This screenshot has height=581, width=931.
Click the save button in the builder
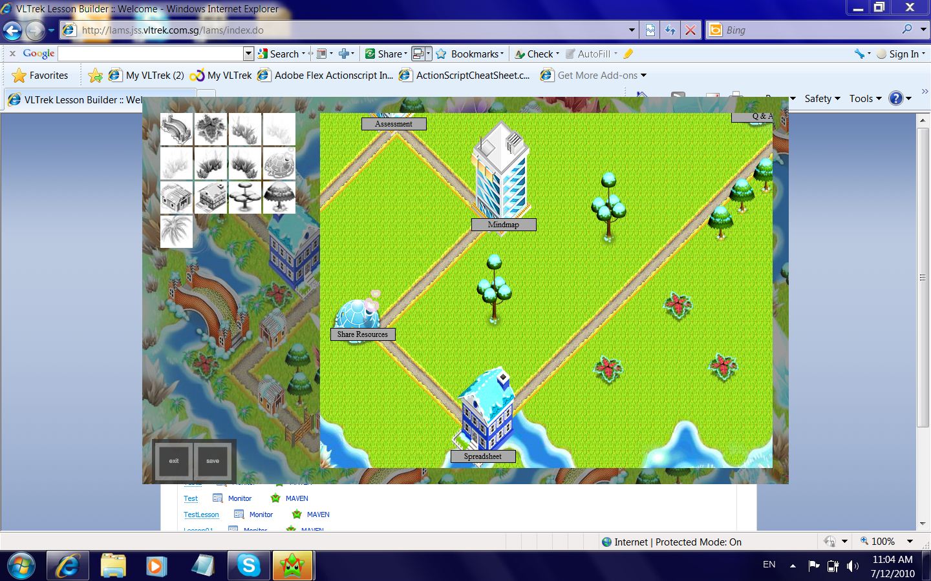(x=213, y=461)
